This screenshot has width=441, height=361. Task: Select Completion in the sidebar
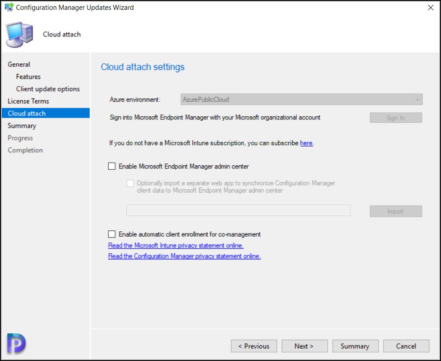[x=25, y=150]
